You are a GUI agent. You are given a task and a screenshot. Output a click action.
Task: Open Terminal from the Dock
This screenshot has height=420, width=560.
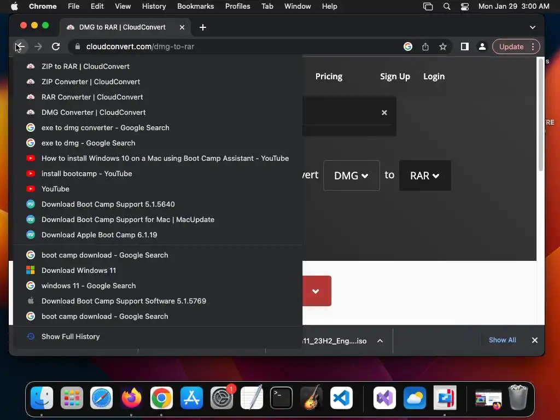tap(282, 398)
